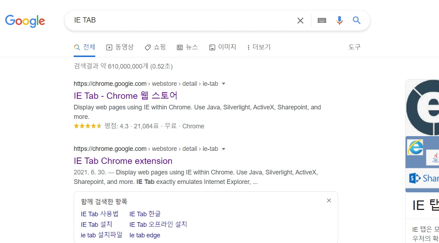The height and width of the screenshot is (243, 439).
Task: Open the on-screen keyboard icon
Action: [x=322, y=20]
